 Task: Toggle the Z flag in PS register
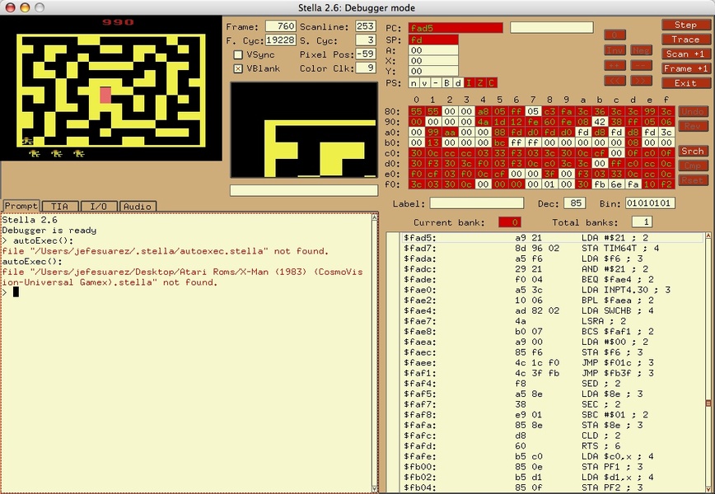(x=480, y=82)
